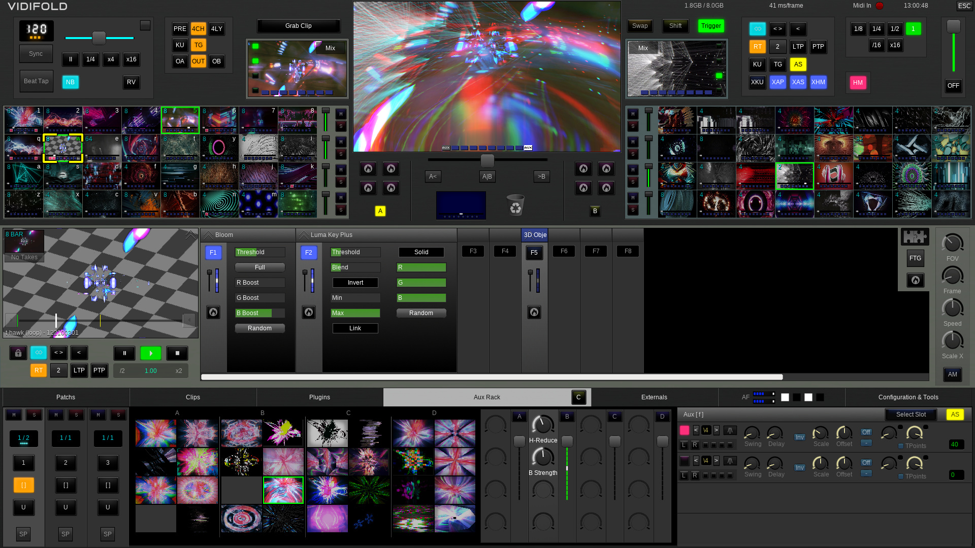Click the Beat Tap button
Image resolution: width=975 pixels, height=548 pixels.
tap(36, 81)
